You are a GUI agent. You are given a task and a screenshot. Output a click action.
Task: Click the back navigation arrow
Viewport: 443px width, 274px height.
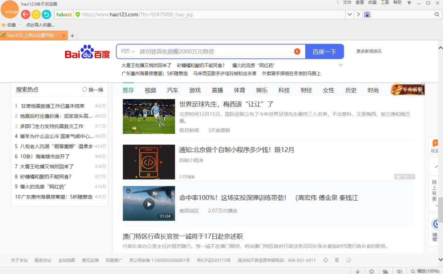pyautogui.click(x=25, y=14)
